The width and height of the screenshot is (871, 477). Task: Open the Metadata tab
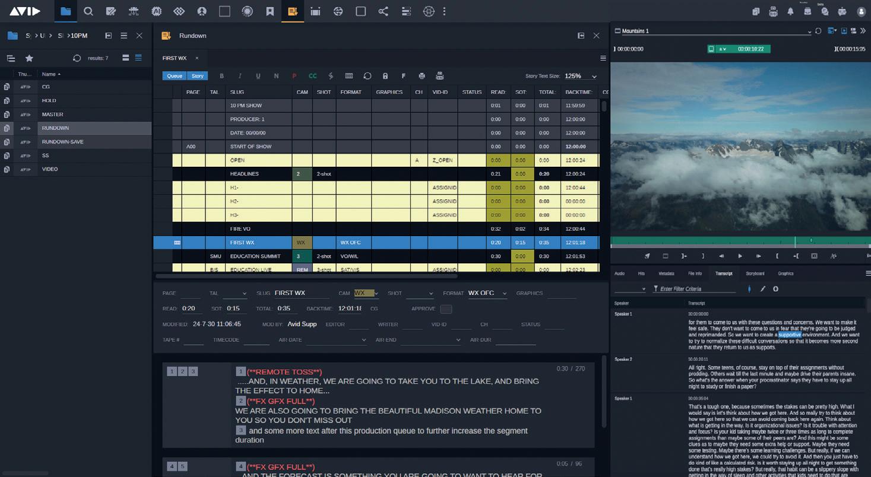click(x=666, y=274)
